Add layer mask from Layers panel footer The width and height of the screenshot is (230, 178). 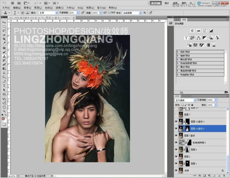pyautogui.click(x=204, y=175)
